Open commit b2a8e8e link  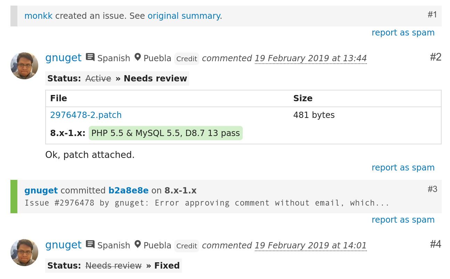coord(128,191)
